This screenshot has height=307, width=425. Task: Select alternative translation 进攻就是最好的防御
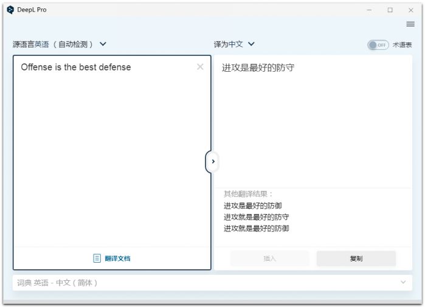click(256, 229)
